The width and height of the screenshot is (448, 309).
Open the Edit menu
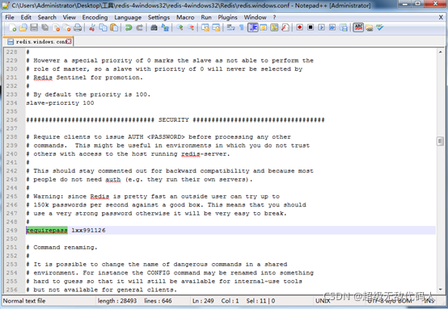[x=26, y=18]
